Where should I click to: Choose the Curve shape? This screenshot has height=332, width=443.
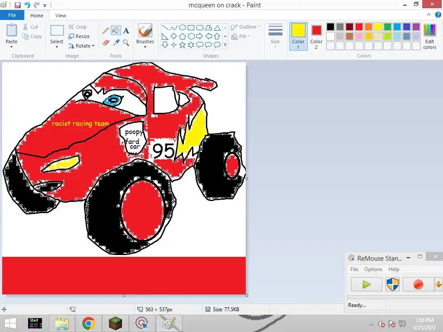(174, 27)
